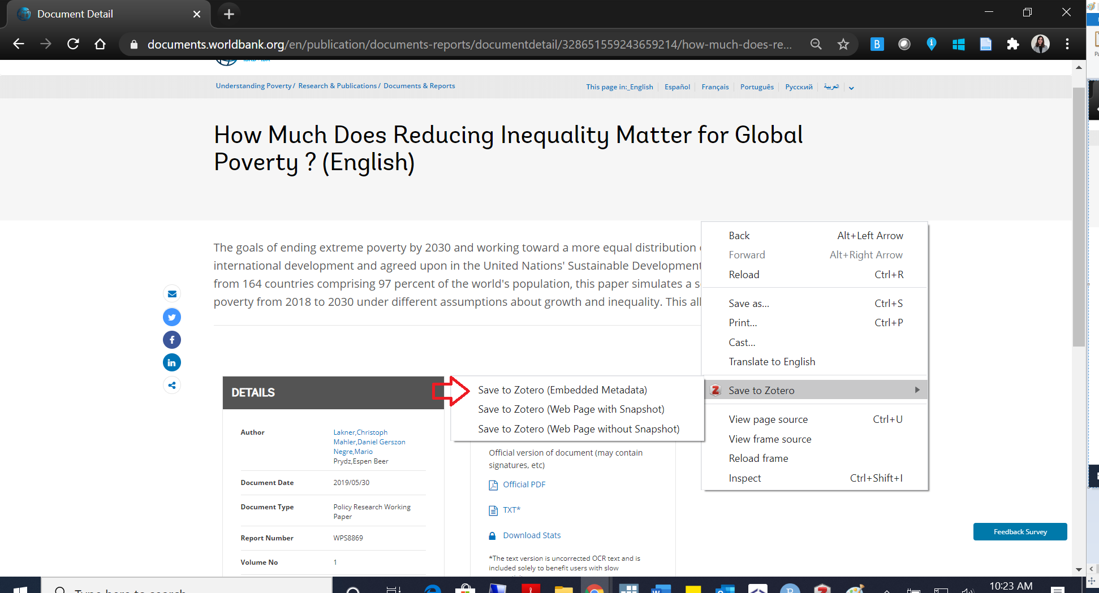Click the Official PDF document icon
Screen dimensions: 1099x593
tap(493, 485)
